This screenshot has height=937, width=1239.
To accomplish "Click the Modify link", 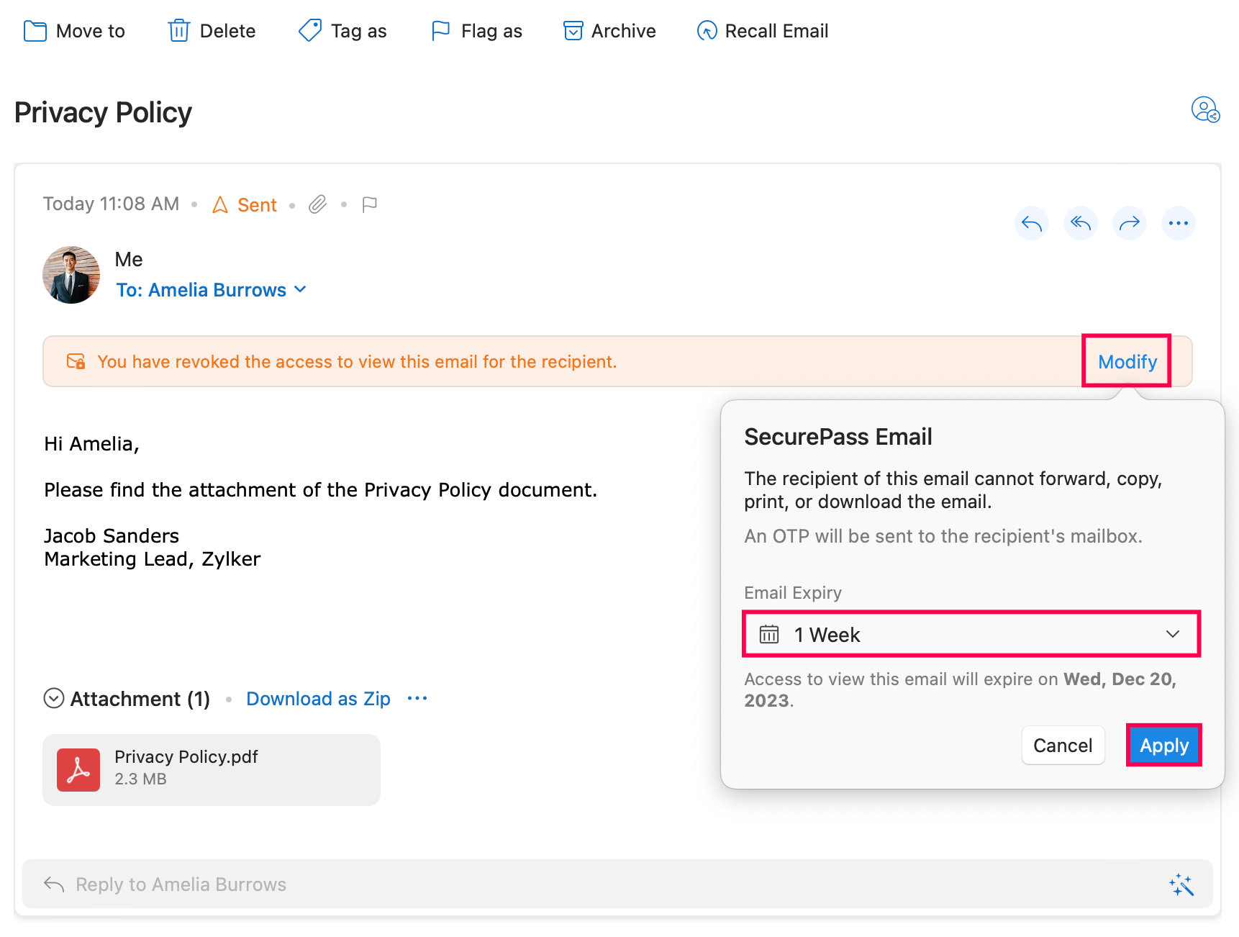I will 1127,361.
